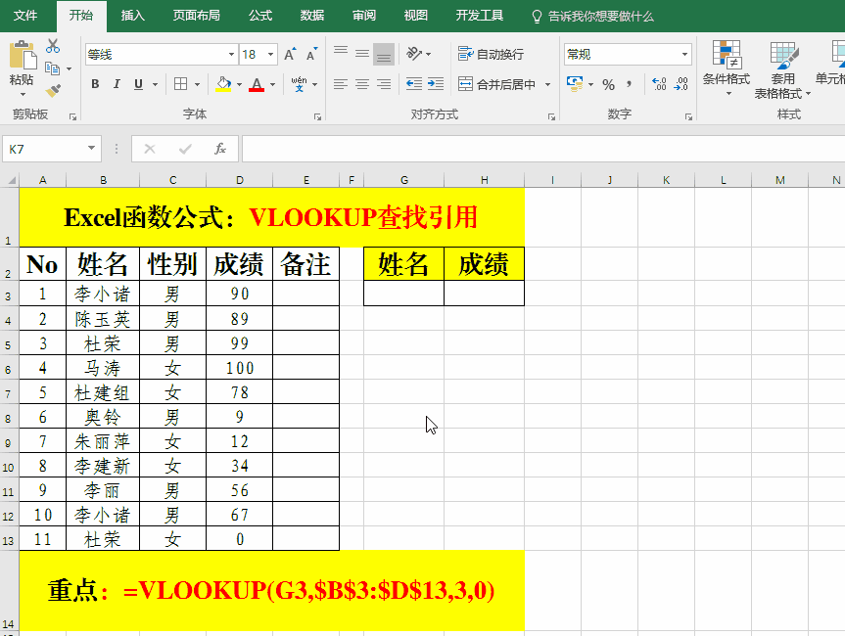Switch to the 开发工具 Developer tab
This screenshot has width=845, height=636.
coord(480,16)
